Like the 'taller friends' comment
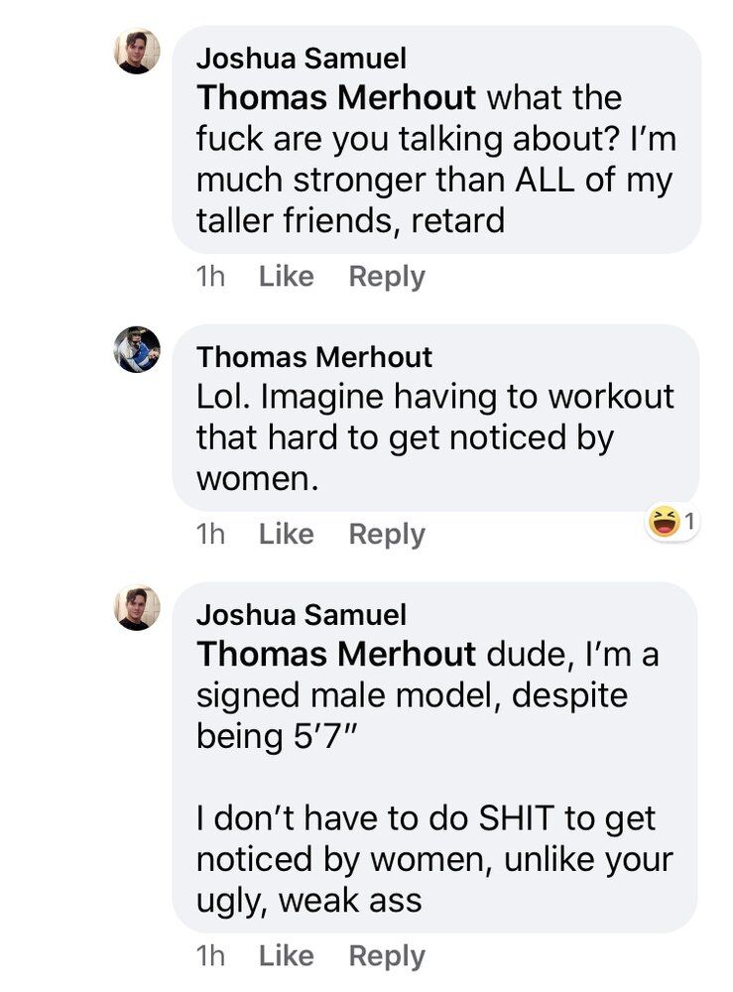This screenshot has height=992, width=733. (287, 277)
